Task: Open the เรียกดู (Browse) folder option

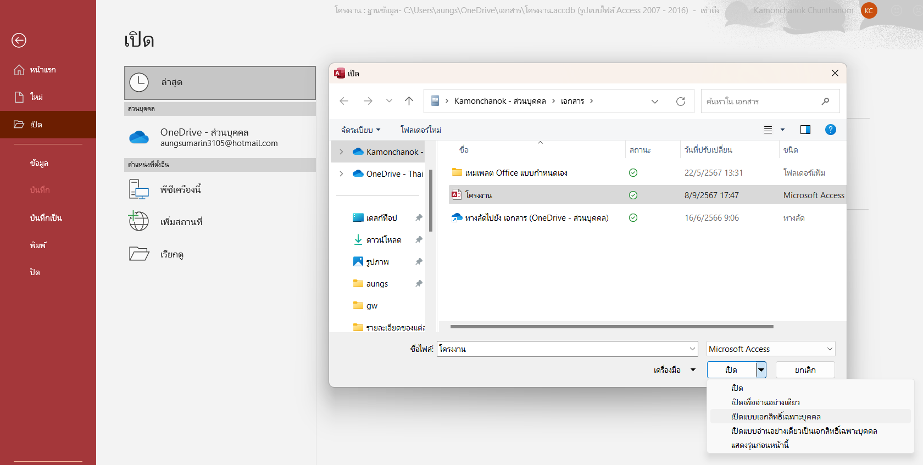Action: click(171, 254)
